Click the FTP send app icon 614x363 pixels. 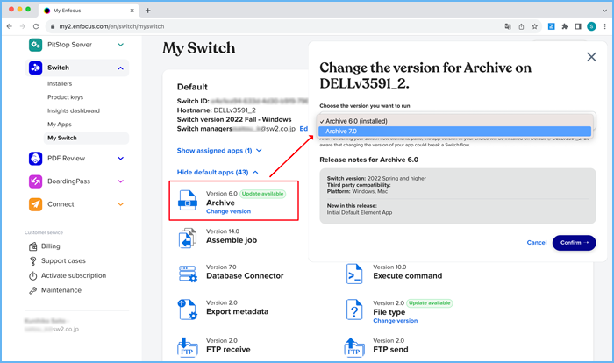point(354,347)
